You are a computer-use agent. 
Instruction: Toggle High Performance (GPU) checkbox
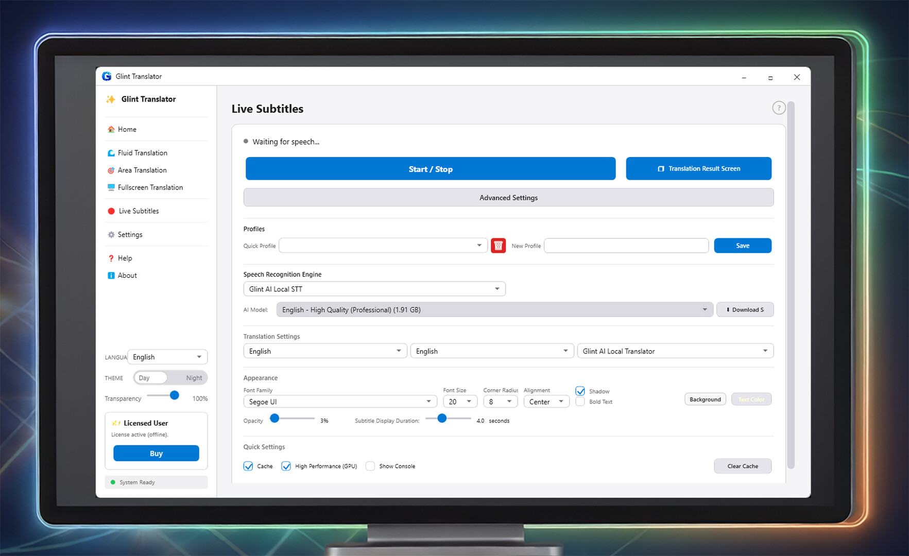286,466
